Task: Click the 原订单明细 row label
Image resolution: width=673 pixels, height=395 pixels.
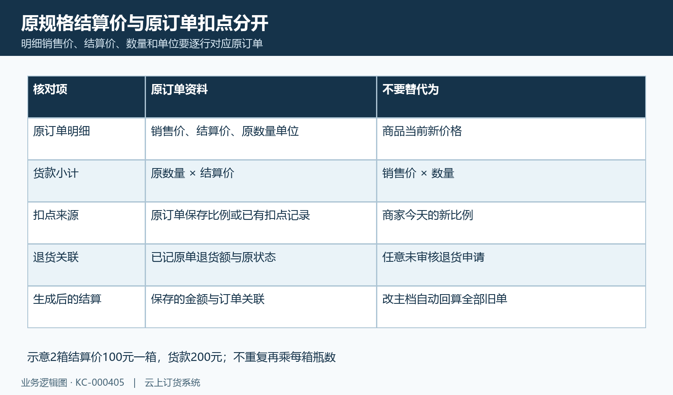Action: (x=87, y=139)
